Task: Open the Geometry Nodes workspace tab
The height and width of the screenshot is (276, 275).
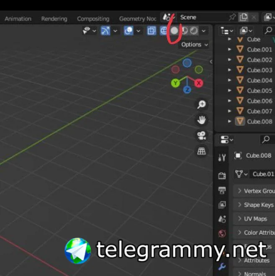Action: pyautogui.click(x=138, y=19)
